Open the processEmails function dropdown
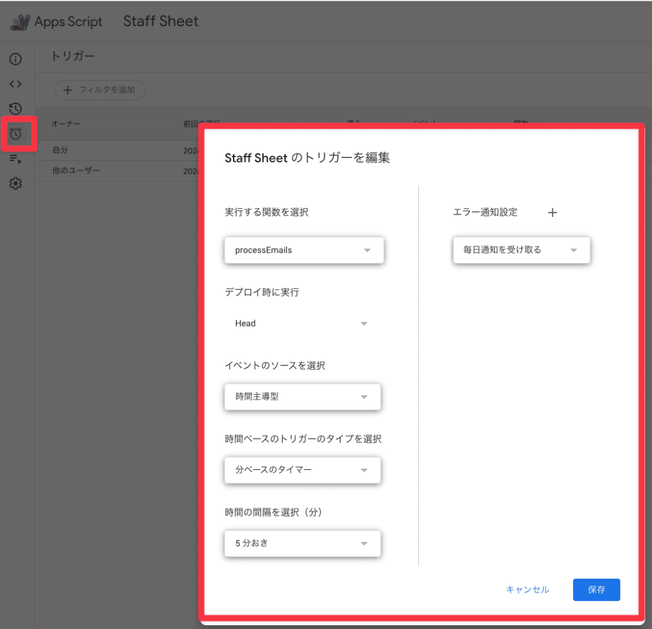 [304, 250]
